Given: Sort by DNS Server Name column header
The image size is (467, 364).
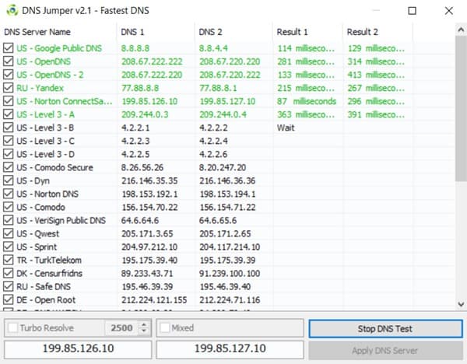Looking at the screenshot, I should click(58, 32).
